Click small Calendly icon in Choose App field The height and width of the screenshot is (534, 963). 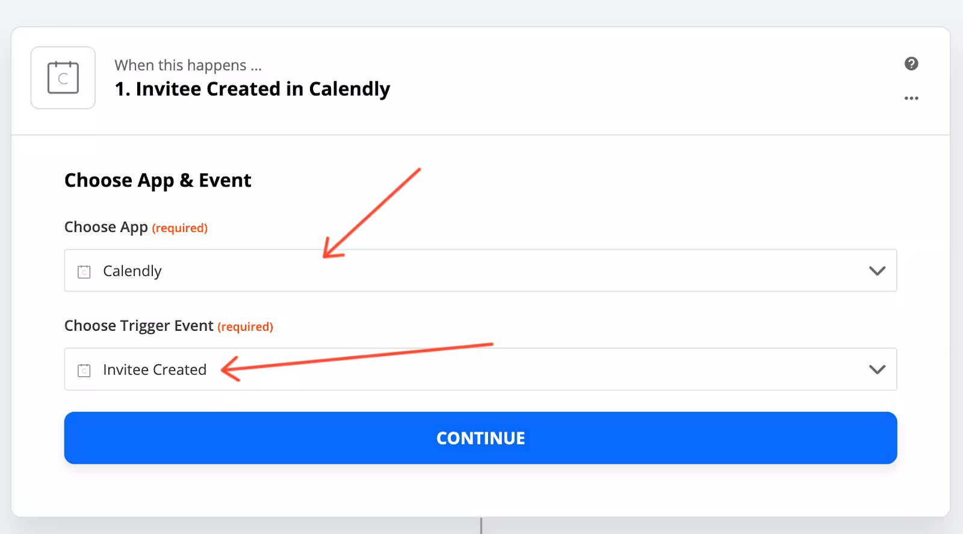[x=84, y=272]
